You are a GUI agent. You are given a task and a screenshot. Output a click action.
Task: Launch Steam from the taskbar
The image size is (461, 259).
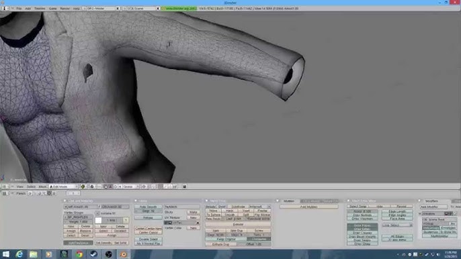point(94,254)
